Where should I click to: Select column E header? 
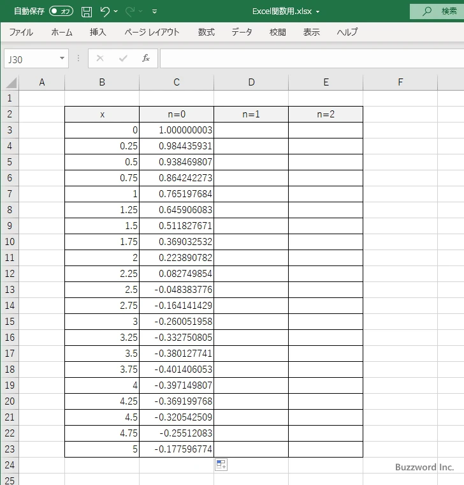(326, 82)
